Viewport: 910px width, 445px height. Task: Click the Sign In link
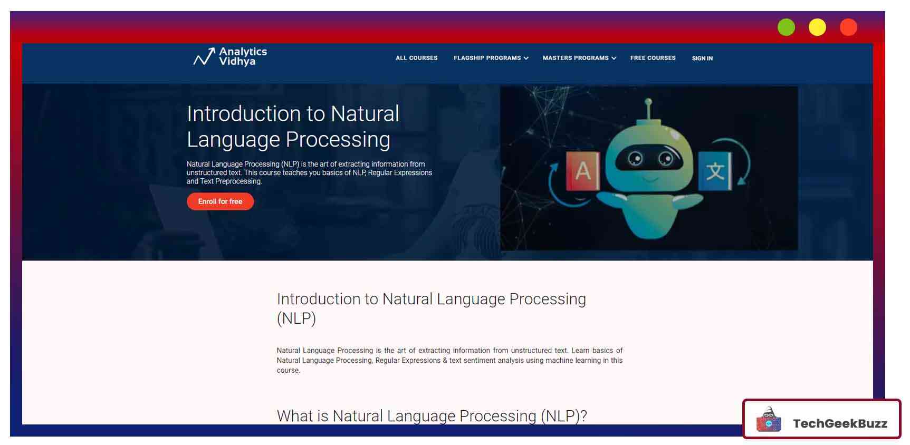tap(702, 59)
